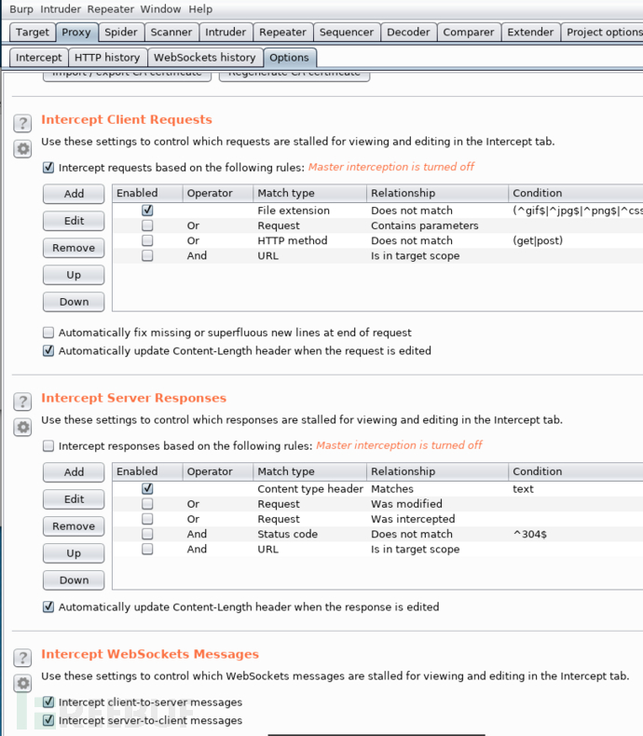
Task: Open gear settings for Intercept Client Requests
Action: click(22, 149)
